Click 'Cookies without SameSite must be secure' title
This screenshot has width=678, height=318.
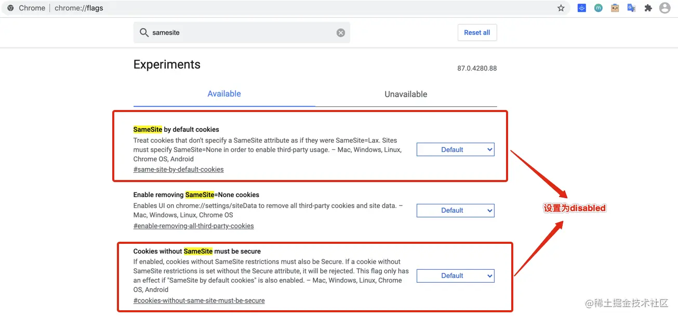tap(197, 251)
